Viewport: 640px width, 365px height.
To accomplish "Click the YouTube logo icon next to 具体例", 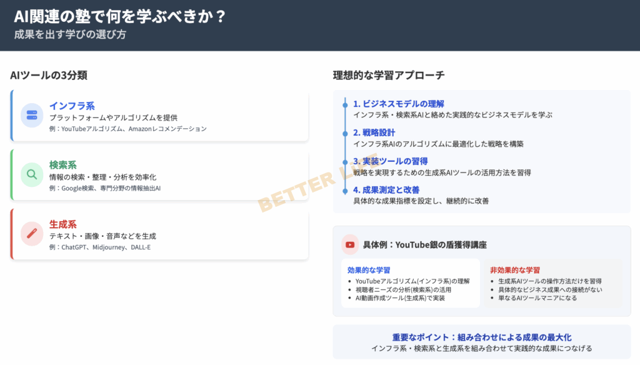I will click(x=350, y=245).
